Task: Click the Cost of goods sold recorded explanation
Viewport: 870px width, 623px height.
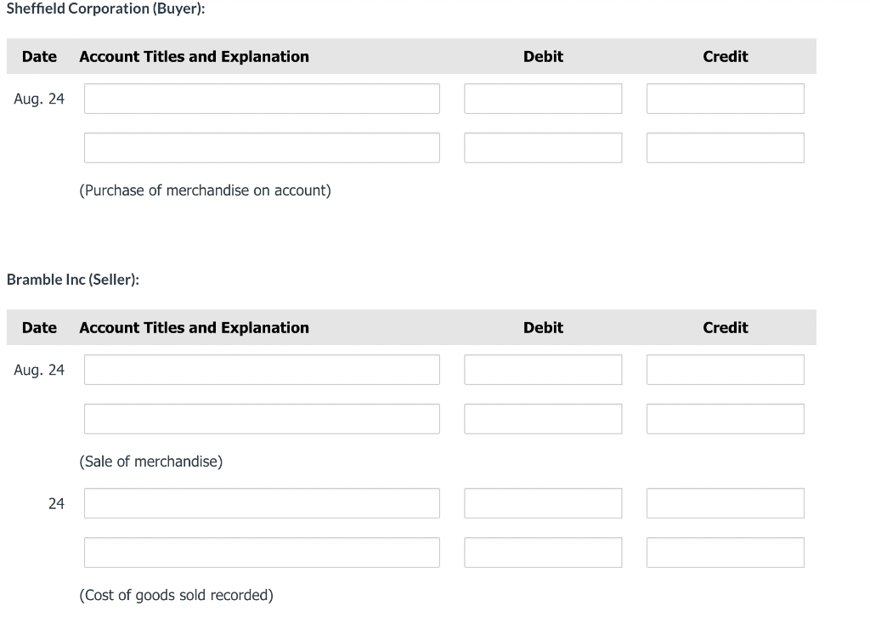Action: point(176,595)
